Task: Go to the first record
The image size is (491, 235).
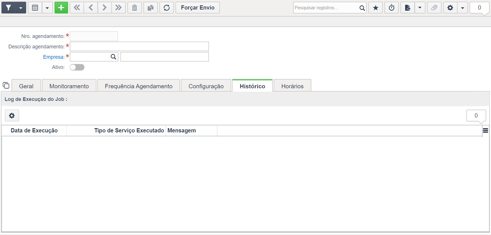Action: coord(77,8)
